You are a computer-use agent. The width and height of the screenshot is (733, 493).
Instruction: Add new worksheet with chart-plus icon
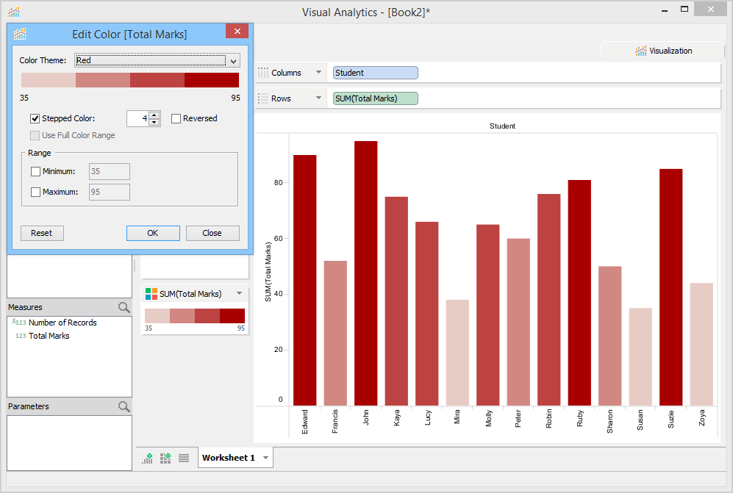click(148, 458)
